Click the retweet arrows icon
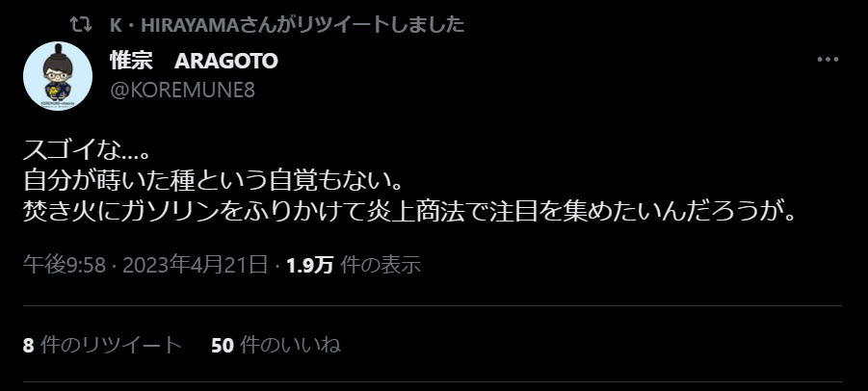Image resolution: width=868 pixels, height=391 pixels. [x=81, y=24]
